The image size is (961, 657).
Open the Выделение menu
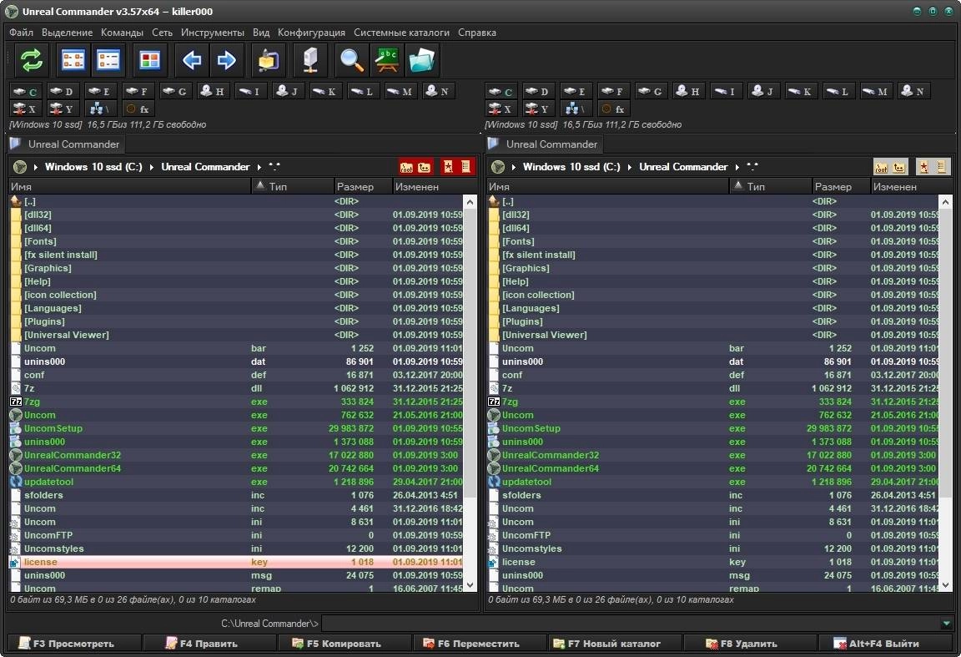click(67, 33)
